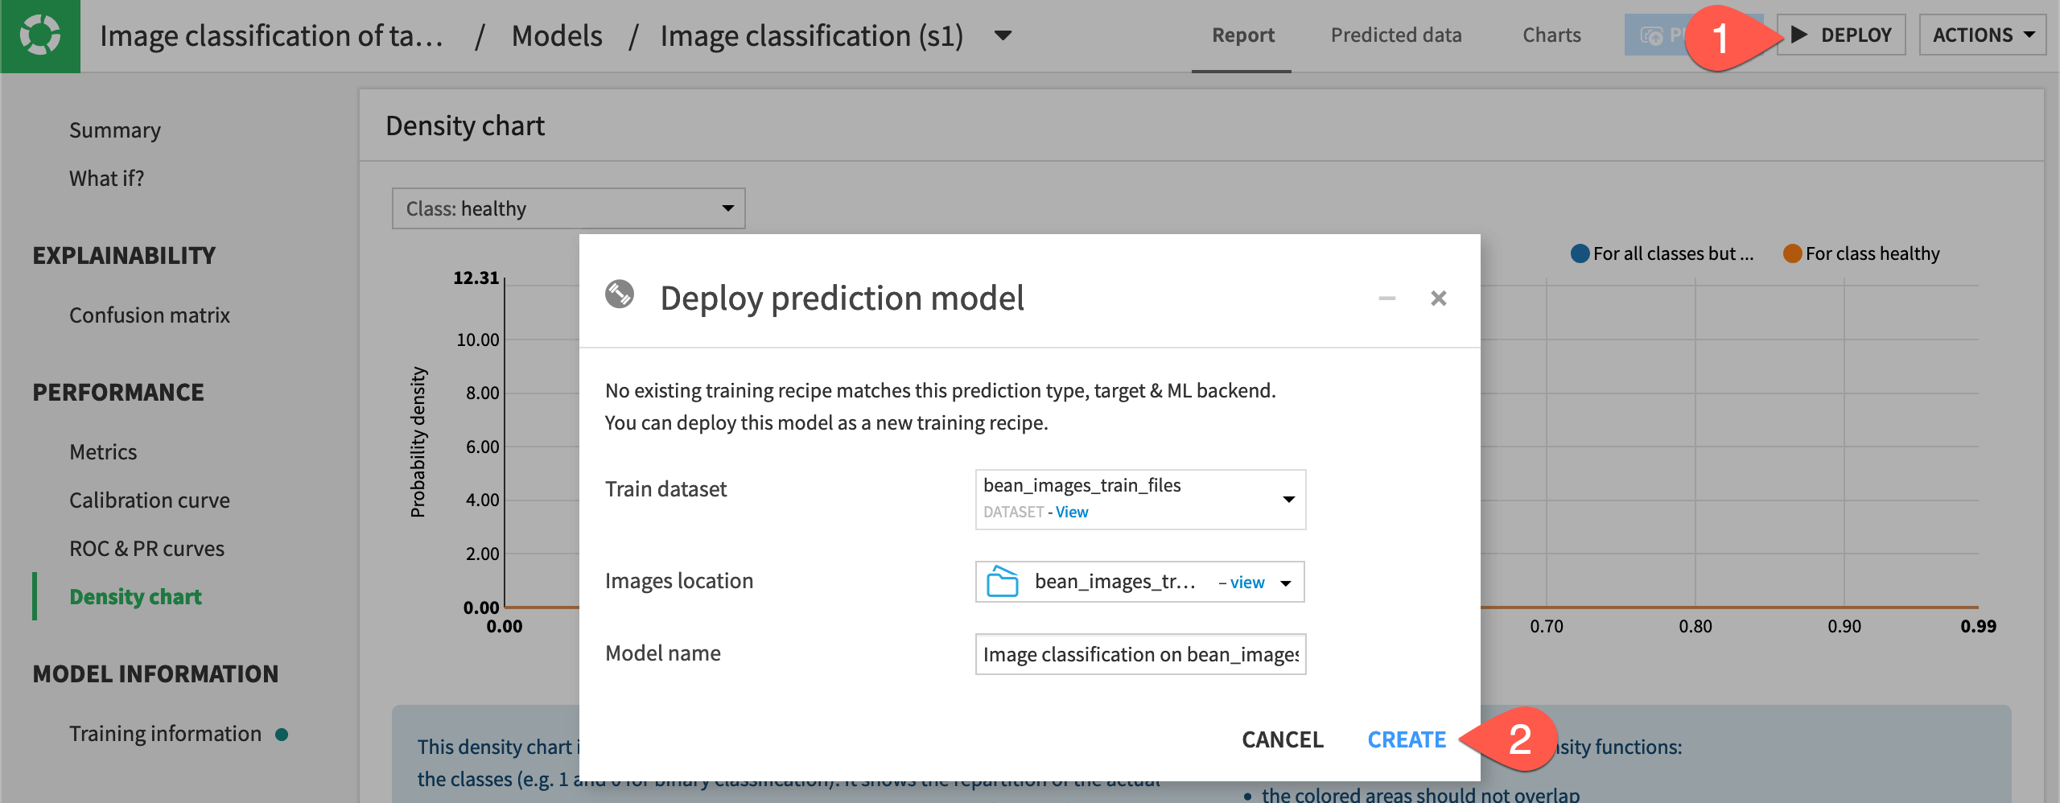Switch to the Predicted data tab
This screenshot has width=2060, height=803.
pyautogui.click(x=1396, y=35)
